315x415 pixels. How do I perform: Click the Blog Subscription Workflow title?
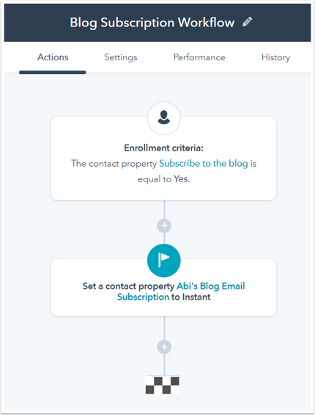[152, 23]
